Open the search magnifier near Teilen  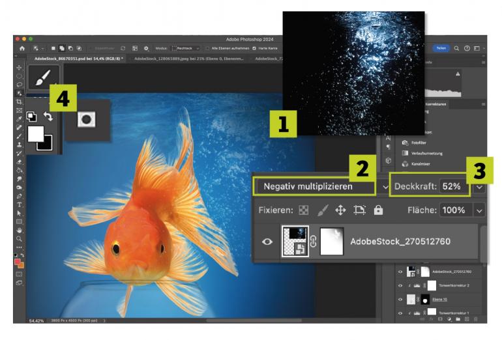[x=456, y=48]
